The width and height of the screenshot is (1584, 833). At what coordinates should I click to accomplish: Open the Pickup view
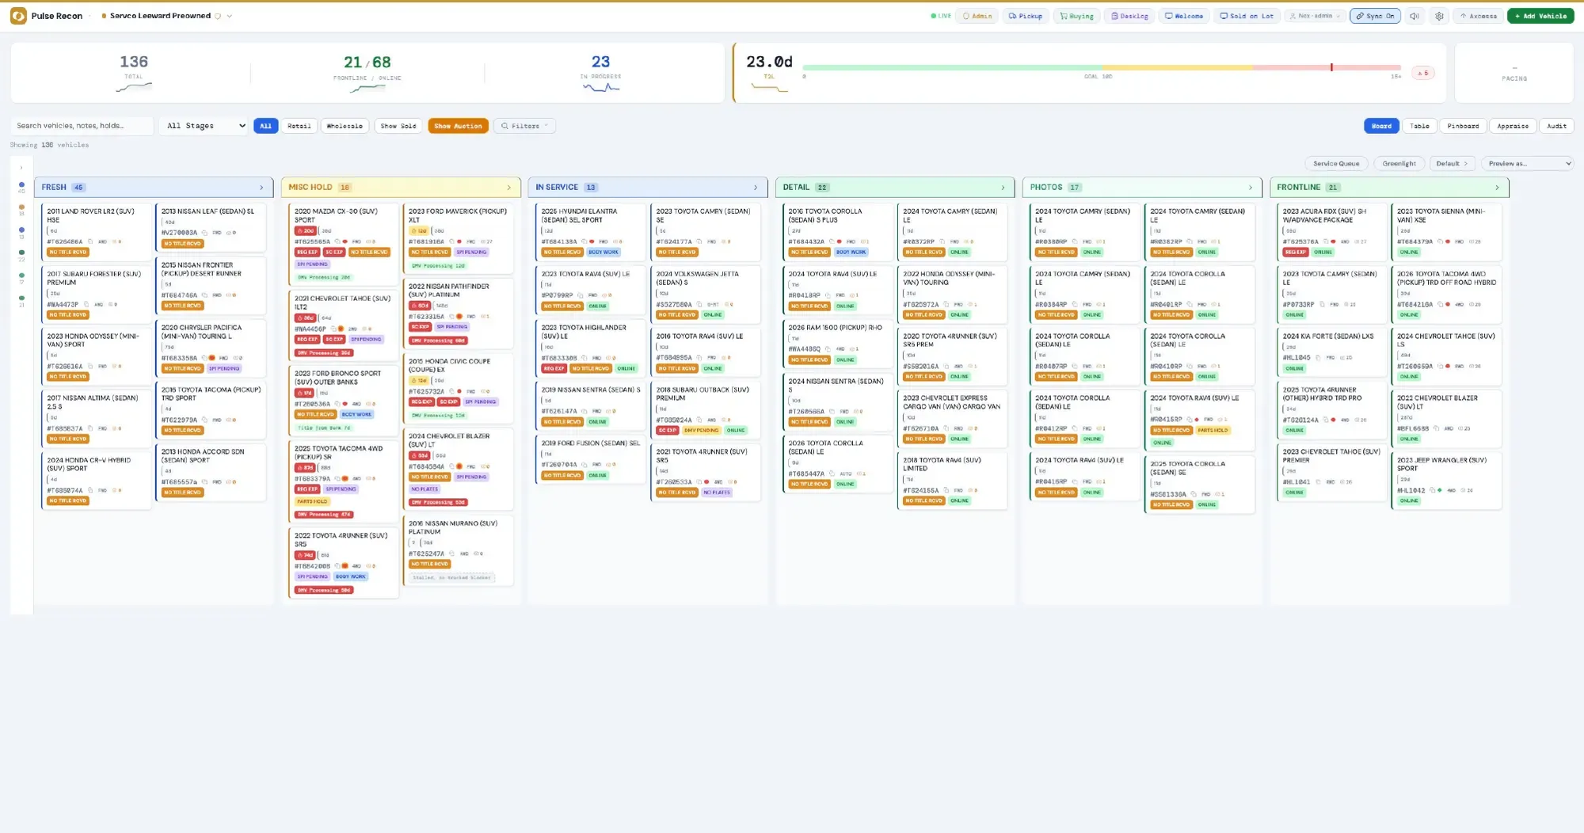coord(1026,16)
